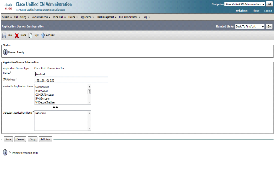This screenshot has width=274, height=182.
Task: Open the Bulk Administration menu
Action: 129,17
